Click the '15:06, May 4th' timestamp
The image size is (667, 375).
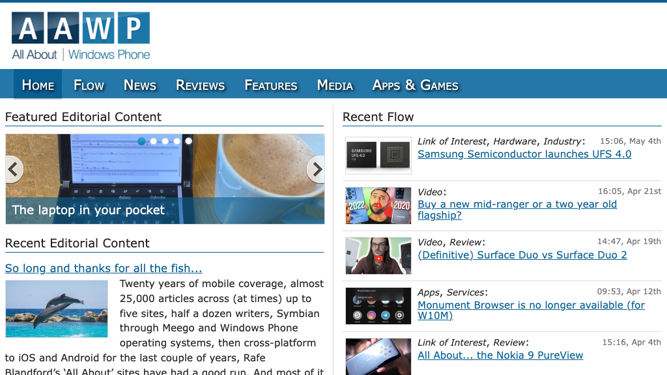coord(630,141)
